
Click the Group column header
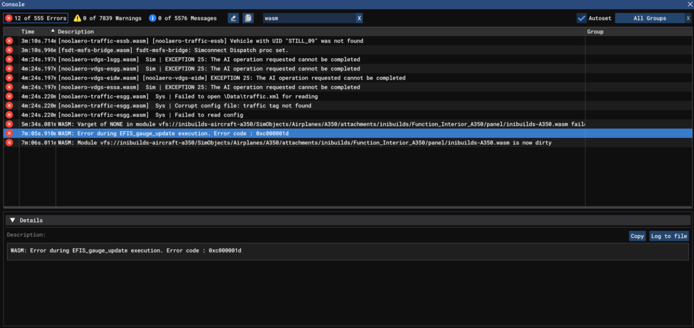click(x=595, y=32)
